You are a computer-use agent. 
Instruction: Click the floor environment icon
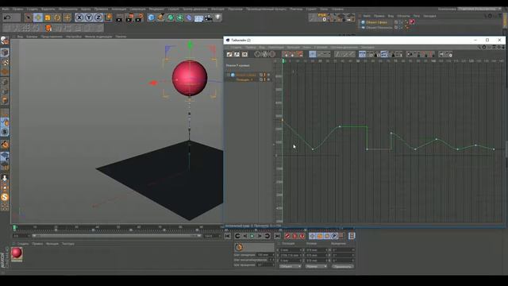coord(198,17)
